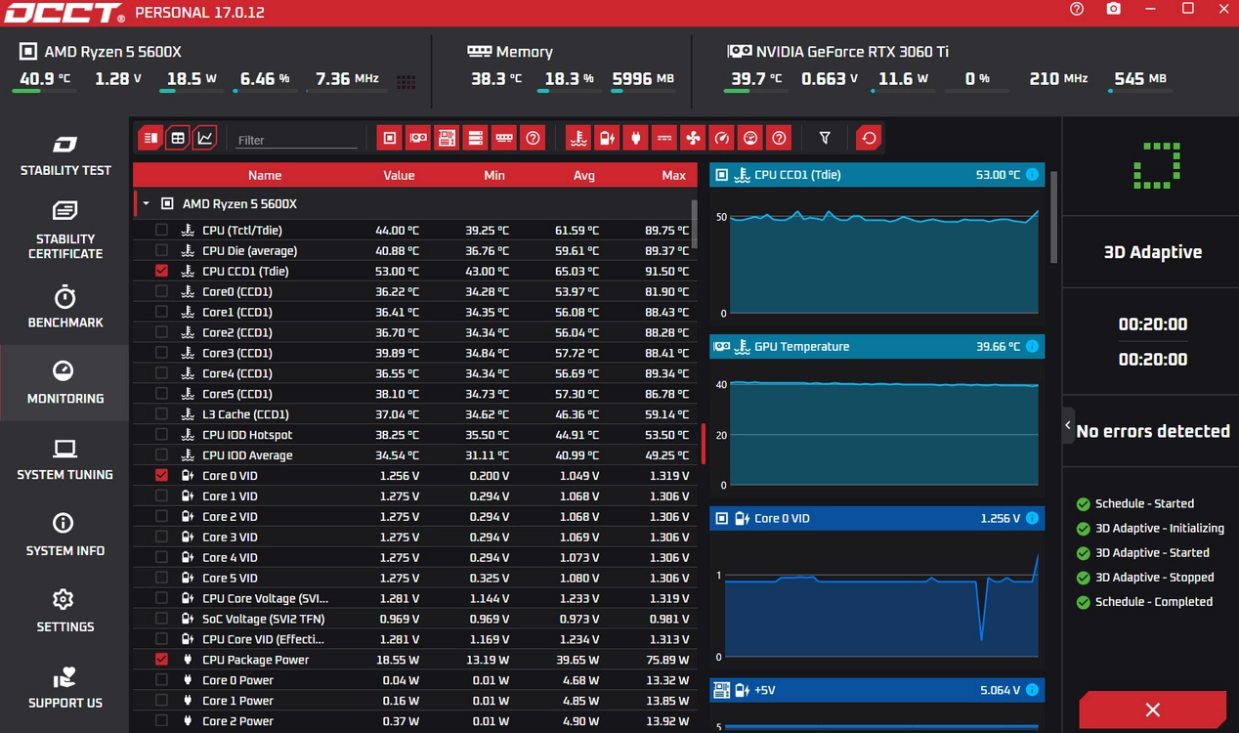The width and height of the screenshot is (1239, 733).
Task: Reset the min/avg/max statistics
Action: pyautogui.click(x=868, y=139)
